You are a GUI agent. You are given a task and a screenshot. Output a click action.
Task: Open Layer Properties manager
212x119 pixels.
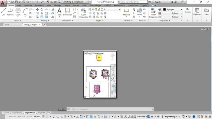pyautogui.click(x=83, y=13)
